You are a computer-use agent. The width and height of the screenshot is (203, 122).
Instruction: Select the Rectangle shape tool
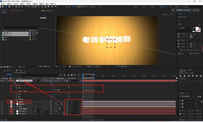click(33, 7)
